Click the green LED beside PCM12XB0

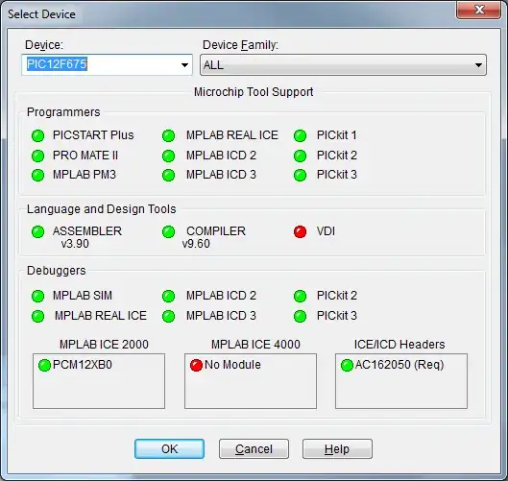click(45, 365)
